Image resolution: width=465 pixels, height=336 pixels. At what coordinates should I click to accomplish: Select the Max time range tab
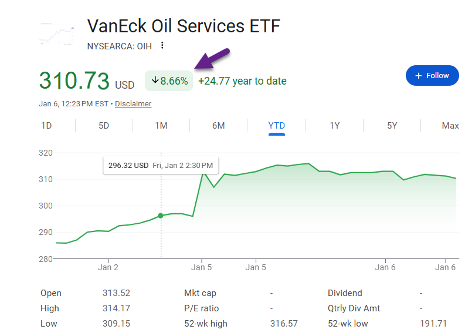[450, 126]
